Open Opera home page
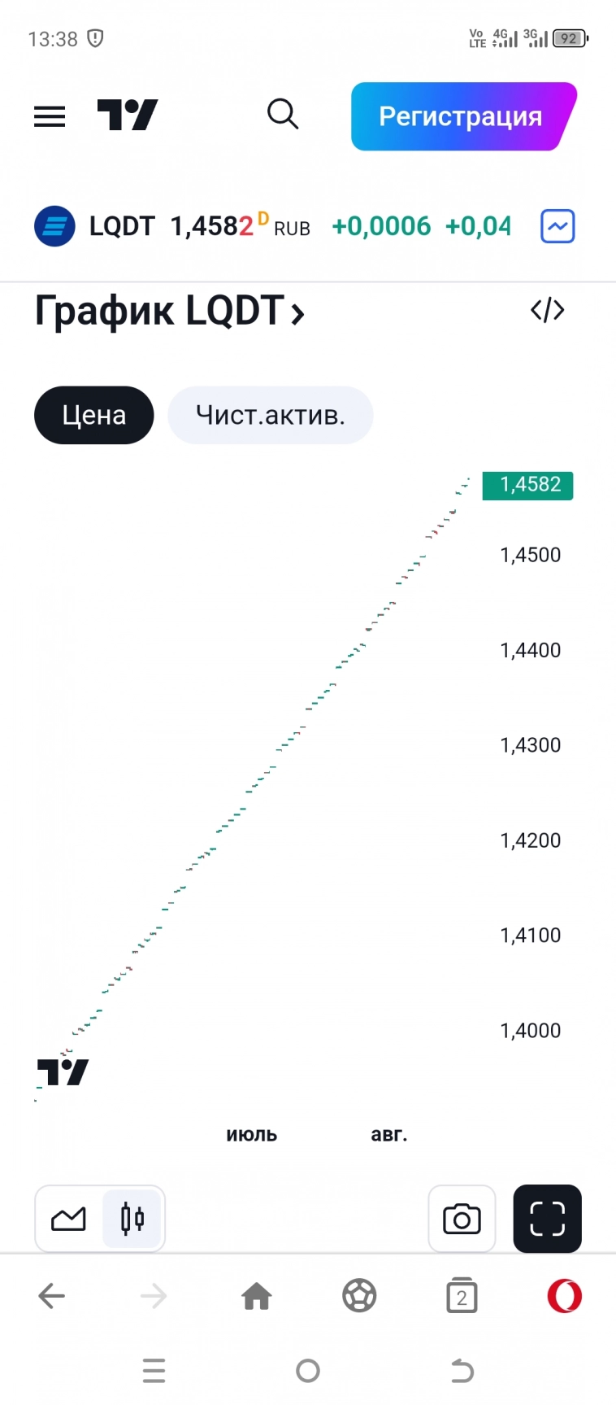Screen dimensions: 616x1405 [x=257, y=1296]
